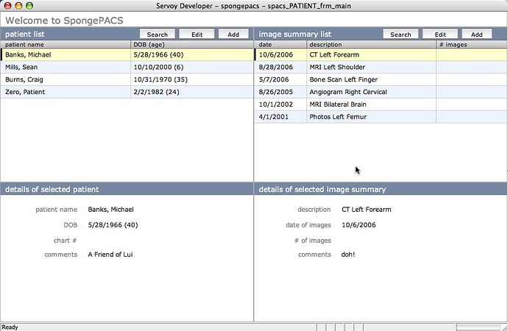508x331 pixels.
Task: Click DOB 10/31/1970 (35) cell
Action: 192,79
